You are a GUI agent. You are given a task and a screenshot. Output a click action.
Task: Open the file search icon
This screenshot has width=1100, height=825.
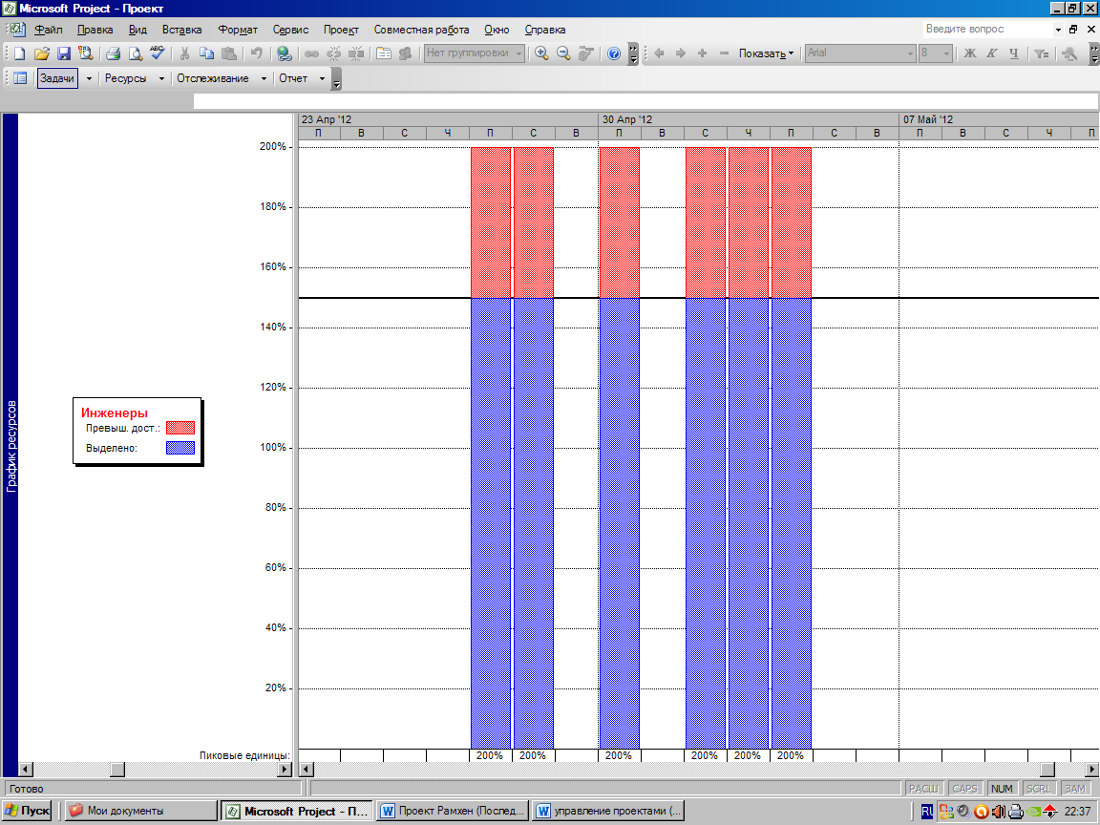tap(86, 53)
